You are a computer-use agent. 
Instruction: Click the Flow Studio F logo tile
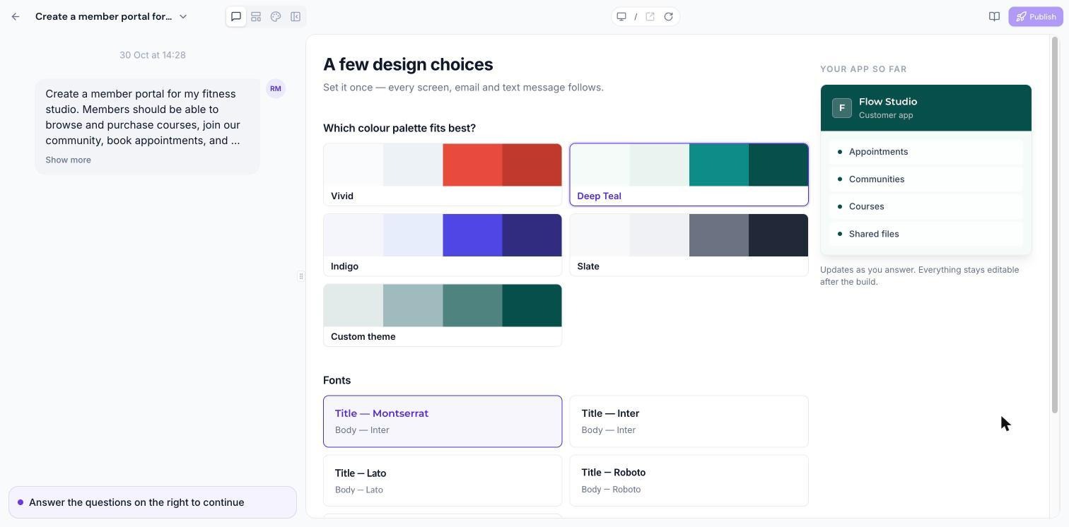pyautogui.click(x=841, y=108)
